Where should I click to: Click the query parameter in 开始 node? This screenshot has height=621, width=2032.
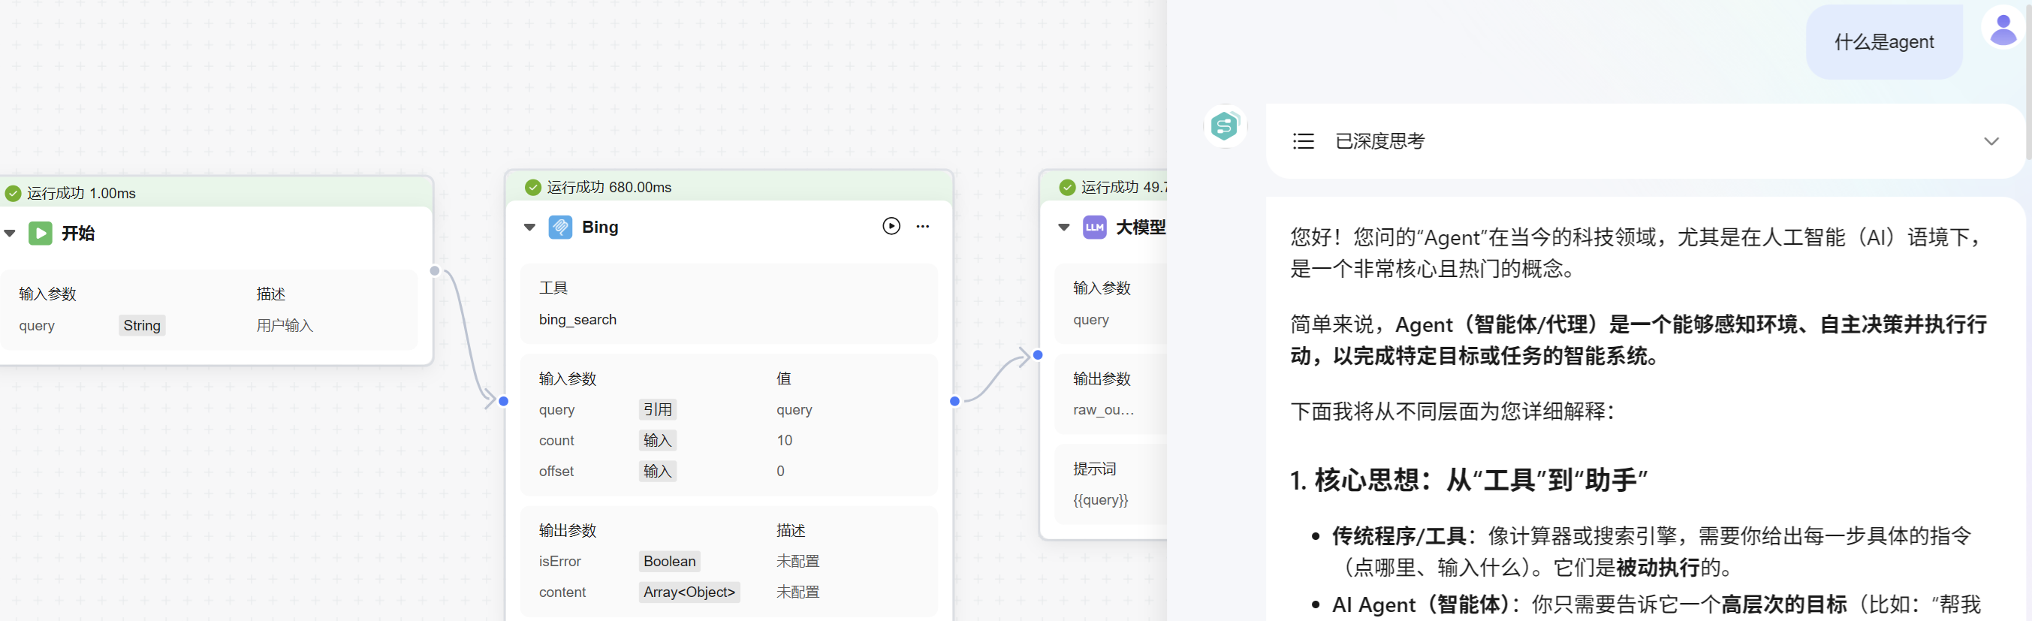[37, 326]
